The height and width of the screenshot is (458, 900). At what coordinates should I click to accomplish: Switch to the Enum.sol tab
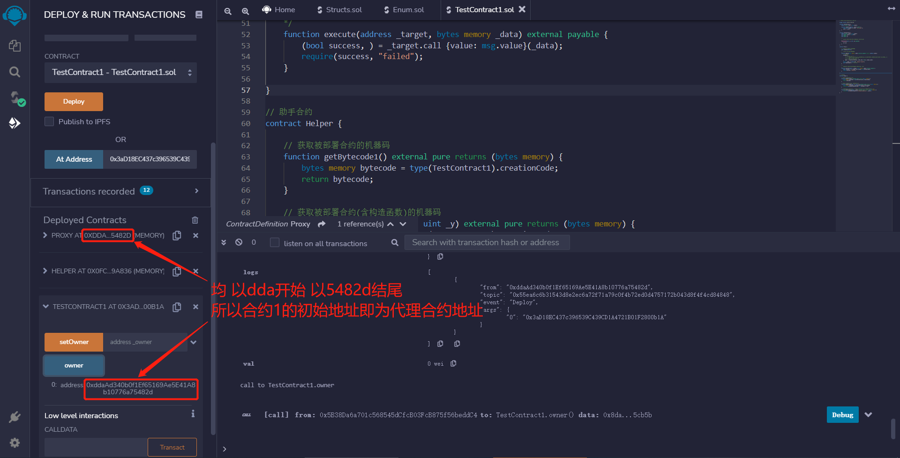click(404, 9)
